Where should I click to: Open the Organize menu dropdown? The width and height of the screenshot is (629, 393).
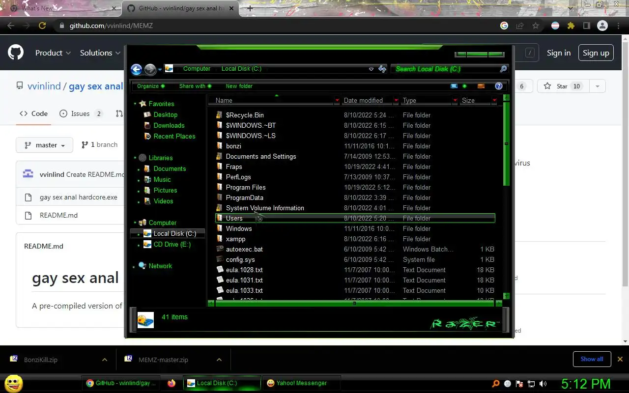pyautogui.click(x=151, y=86)
